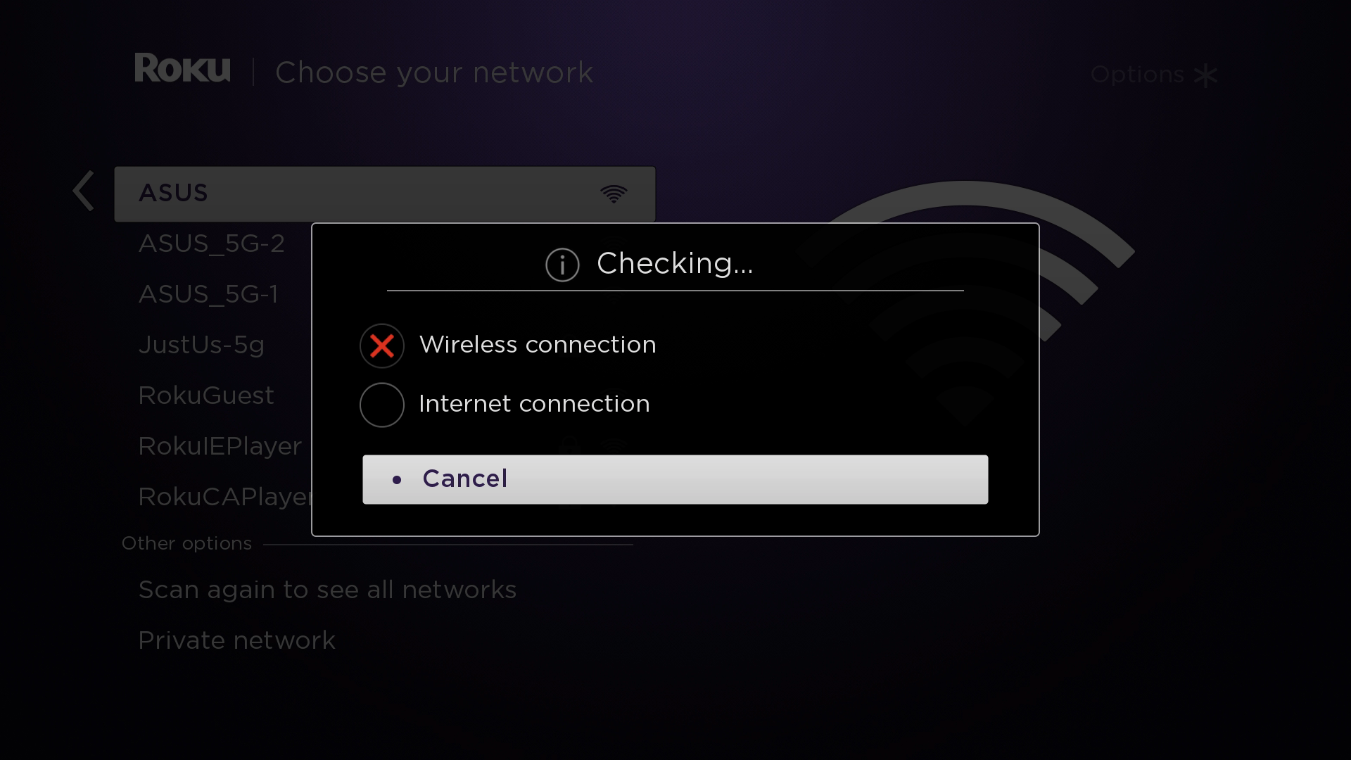Select the ASUS_5G-2 network

coord(212,244)
